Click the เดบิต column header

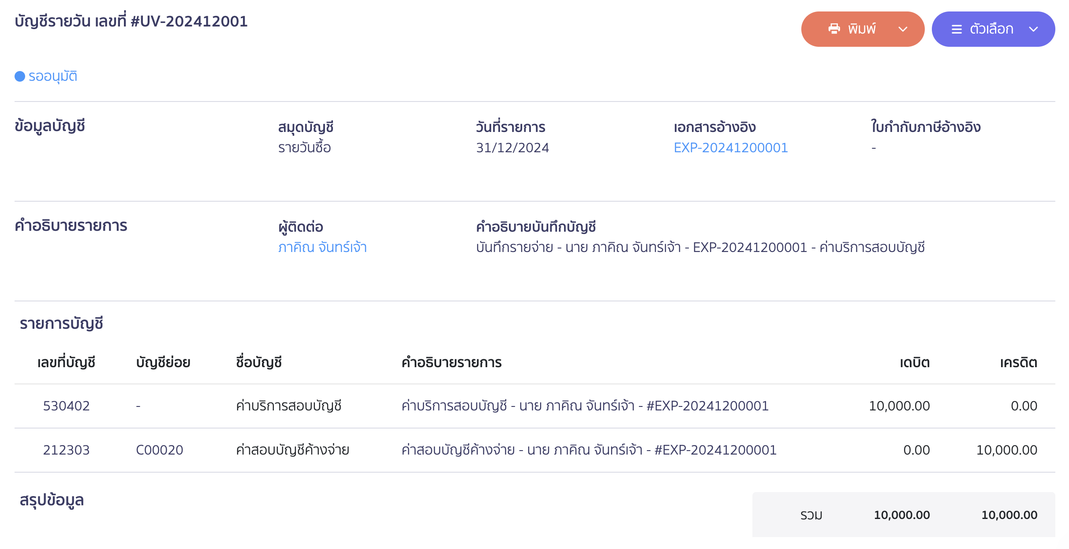(x=915, y=362)
